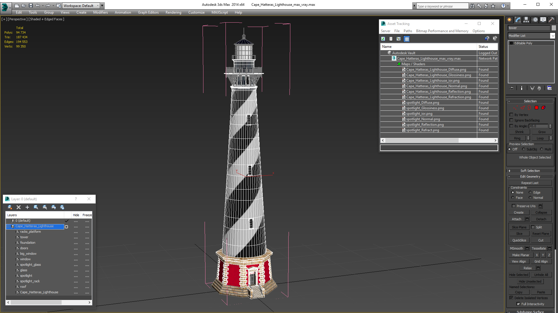Screen dimensions: 558x313
Task: Click Show End Result toggle icon
Action: pyautogui.click(x=522, y=88)
